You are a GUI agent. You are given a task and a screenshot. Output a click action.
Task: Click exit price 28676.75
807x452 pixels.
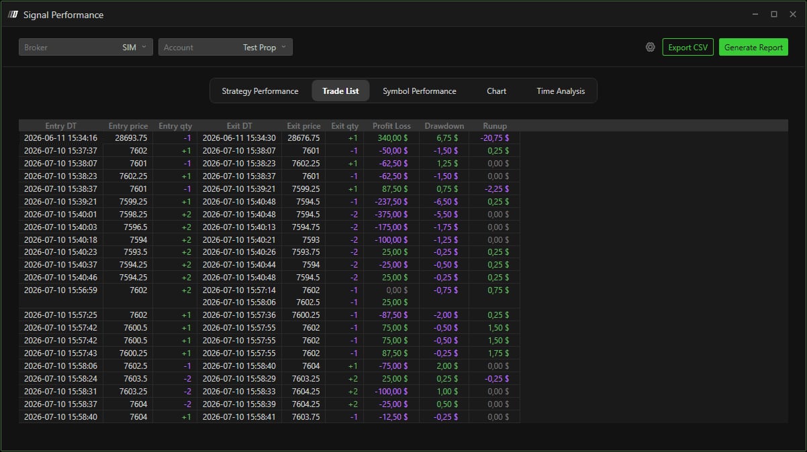303,137
